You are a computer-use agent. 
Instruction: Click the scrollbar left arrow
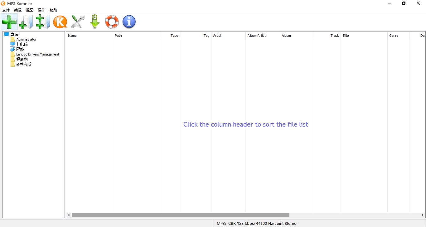click(69, 215)
